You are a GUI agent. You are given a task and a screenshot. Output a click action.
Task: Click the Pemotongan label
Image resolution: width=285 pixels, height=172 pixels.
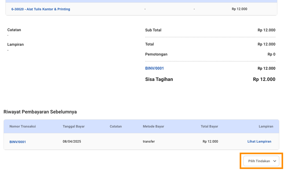click(x=156, y=54)
